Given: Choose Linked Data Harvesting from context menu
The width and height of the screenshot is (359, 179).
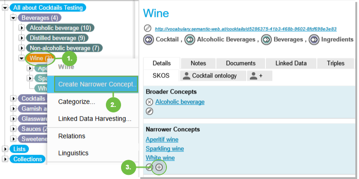Looking at the screenshot, I should [94, 119].
